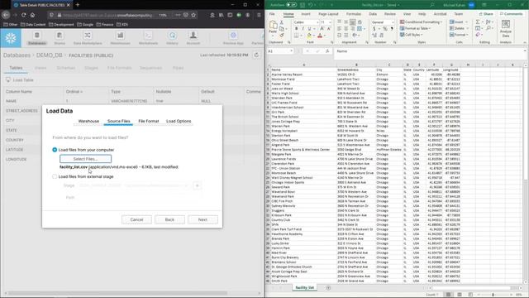The height and width of the screenshot is (298, 529).
Task: Expand Format as Table menu
Action: coord(416,28)
